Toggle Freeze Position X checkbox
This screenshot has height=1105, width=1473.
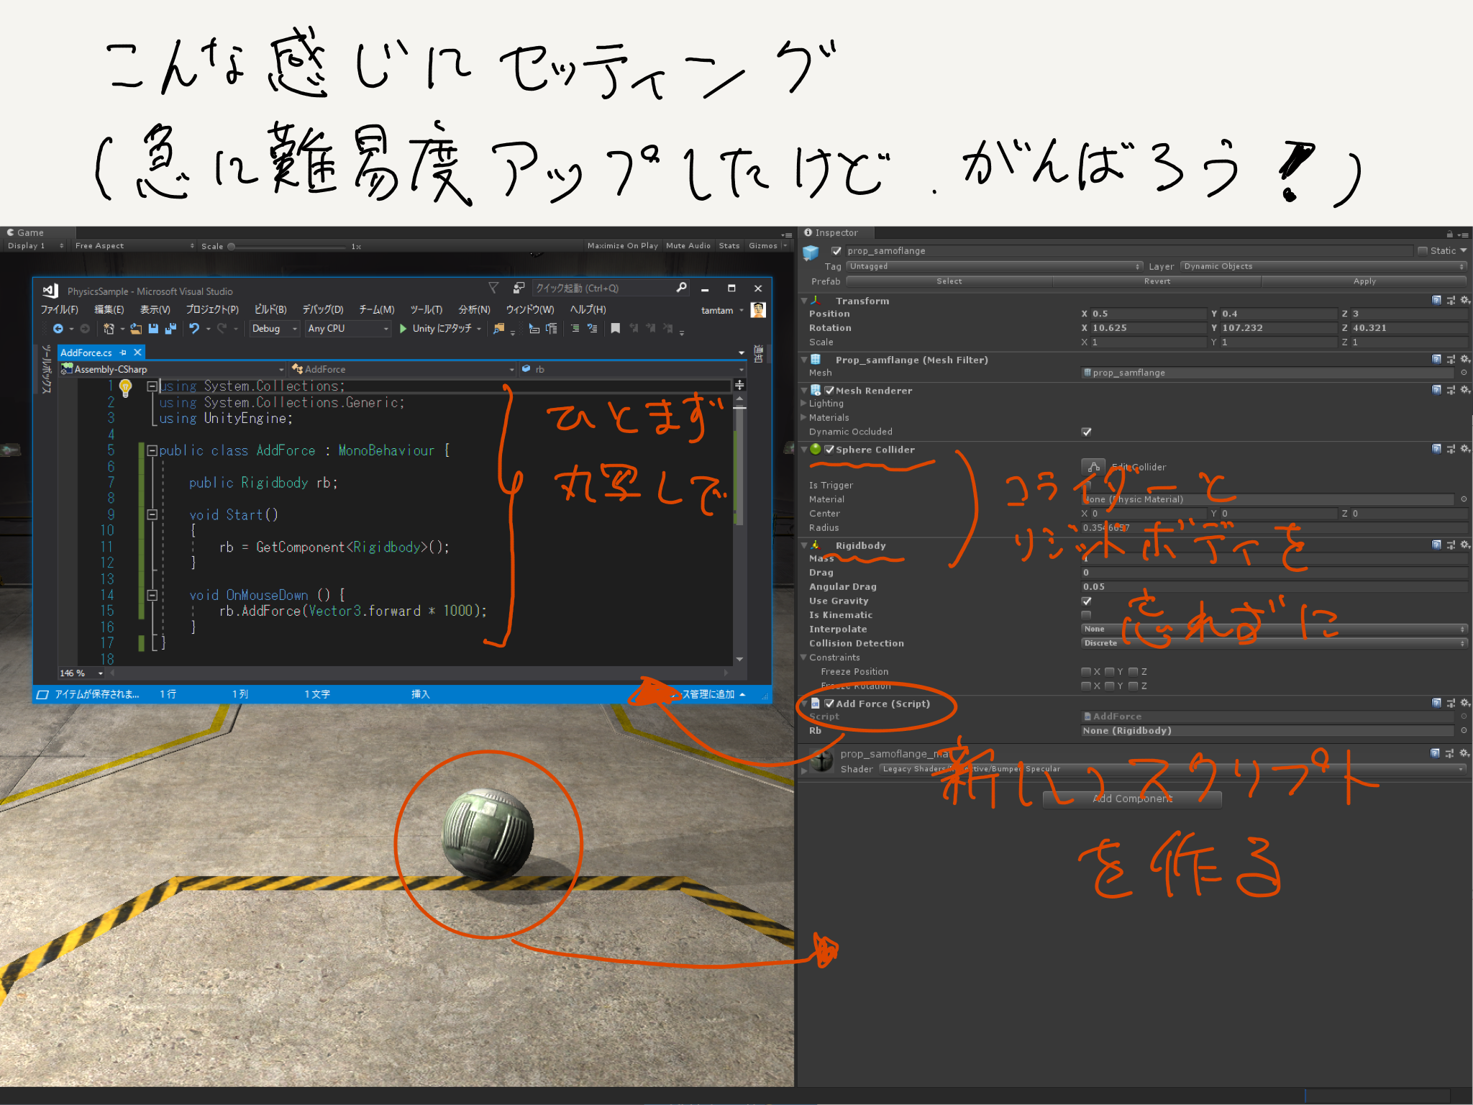(x=1086, y=672)
